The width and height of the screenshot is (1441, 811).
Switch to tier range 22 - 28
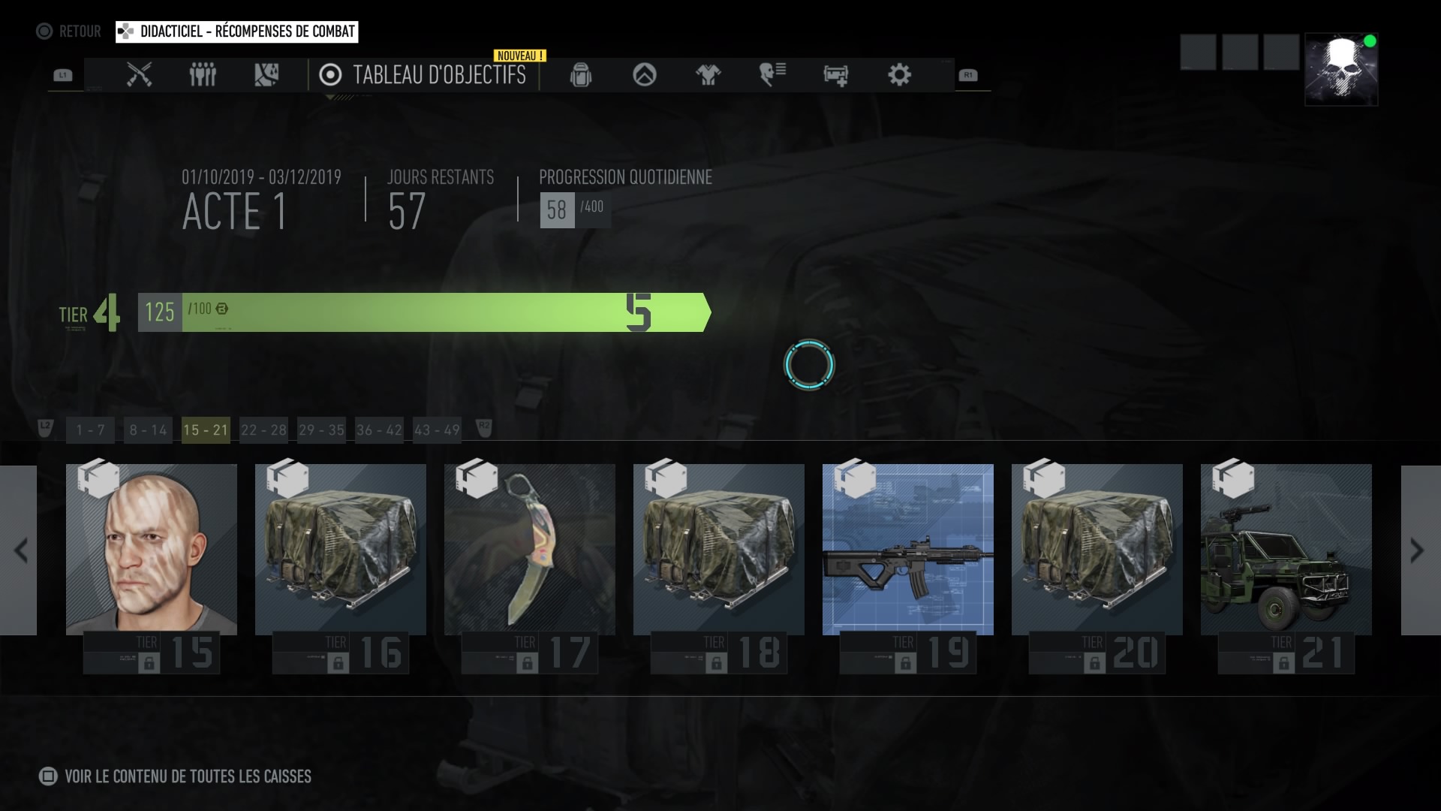point(263,430)
